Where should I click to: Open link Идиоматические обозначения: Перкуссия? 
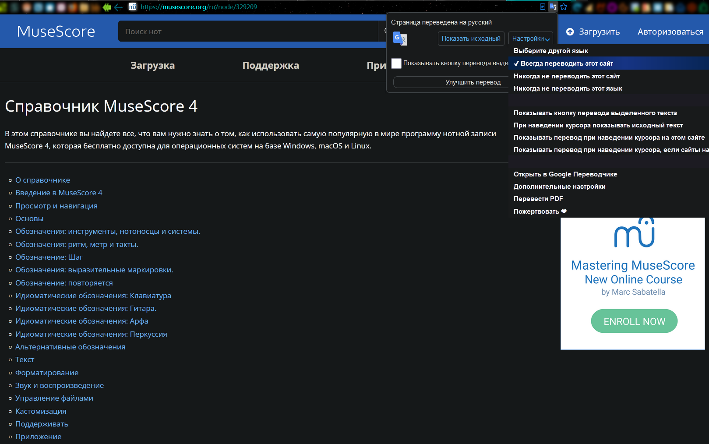point(91,334)
